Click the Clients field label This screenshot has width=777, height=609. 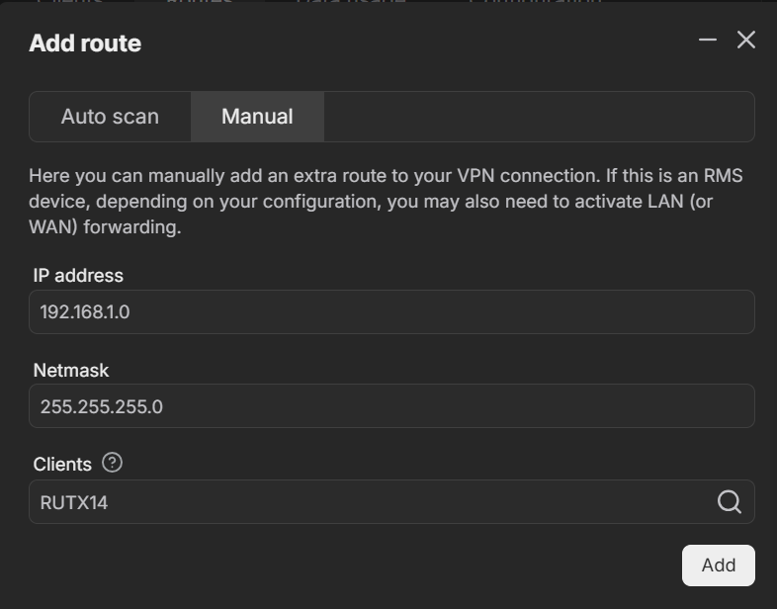click(x=62, y=464)
